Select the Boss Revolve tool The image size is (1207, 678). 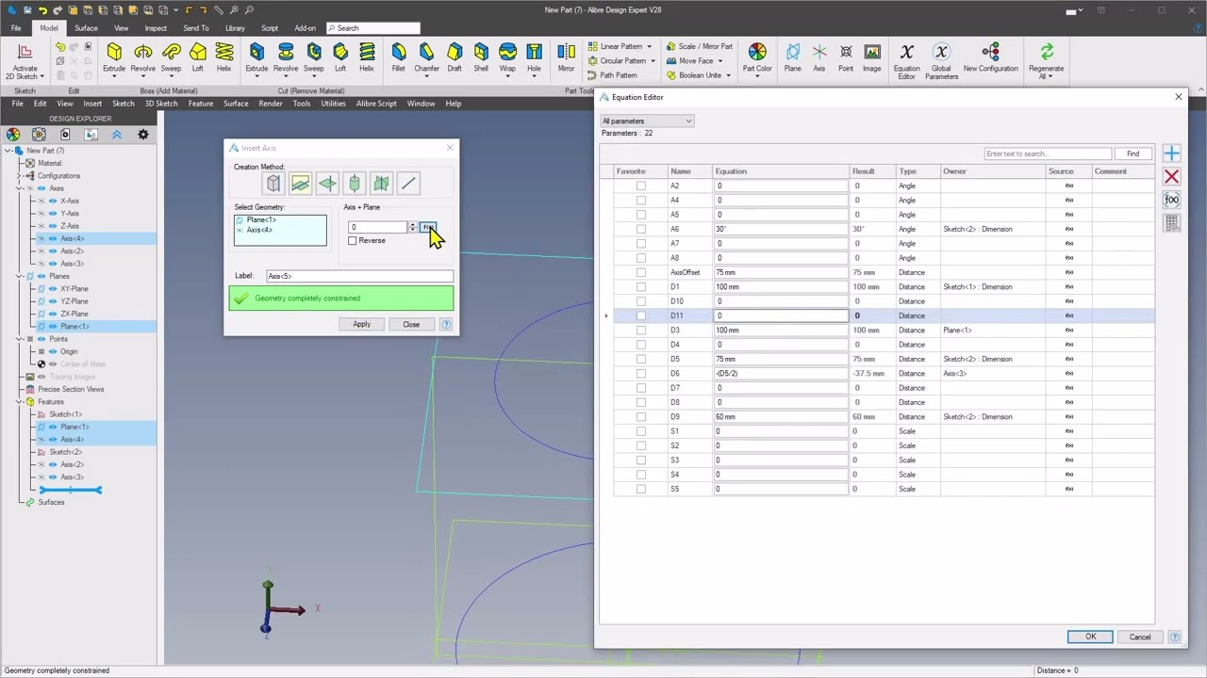click(x=143, y=56)
